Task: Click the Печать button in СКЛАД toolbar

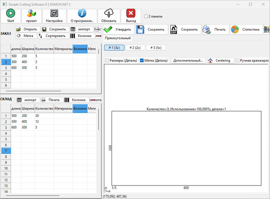Action: [x=52, y=100]
